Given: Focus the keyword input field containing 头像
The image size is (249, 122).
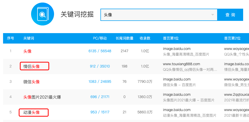Looking at the screenshot, I should (x=155, y=15).
